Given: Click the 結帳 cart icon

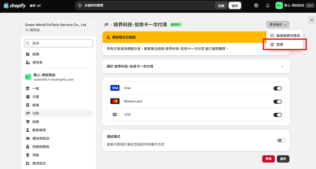Looking at the screenshot, I should pyautogui.click(x=28, y=122).
